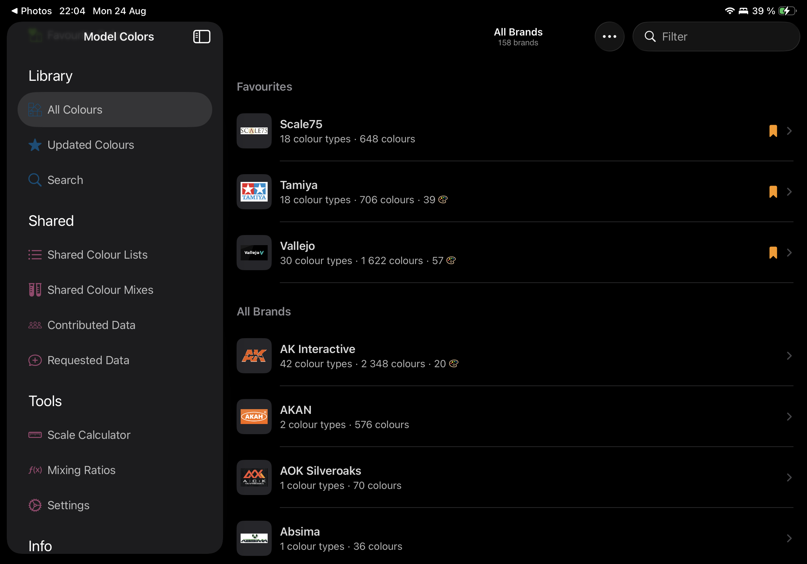Toggle the Tamiya favourite bookmark
The width and height of the screenshot is (807, 564).
(773, 192)
